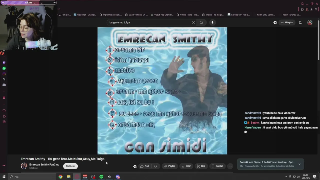Open Opera GX sidebar Settings gear
320x180 pixels.
4,122
